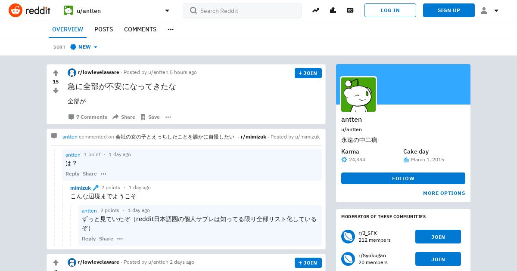This screenshot has height=271, width=517.
Task: Reply to the comment は？
Action: click(72, 174)
